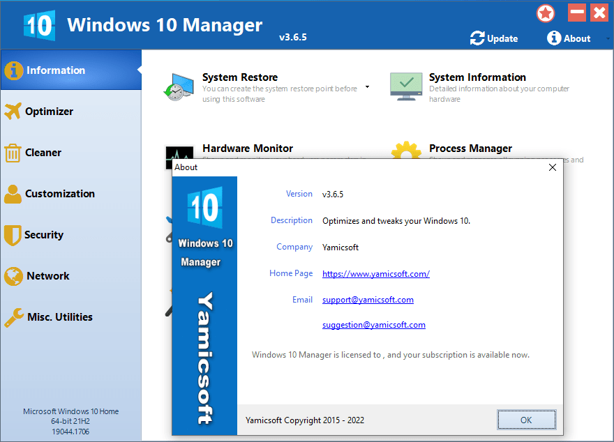
Task: Confirm the About dialog with OK
Action: tap(526, 420)
